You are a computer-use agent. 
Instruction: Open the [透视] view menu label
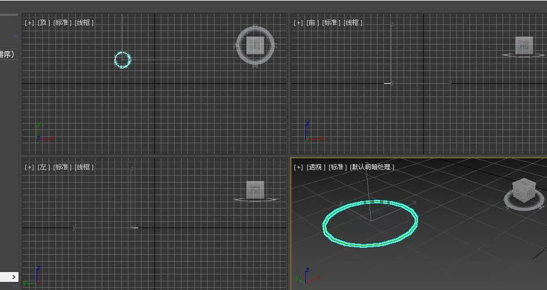coord(316,168)
